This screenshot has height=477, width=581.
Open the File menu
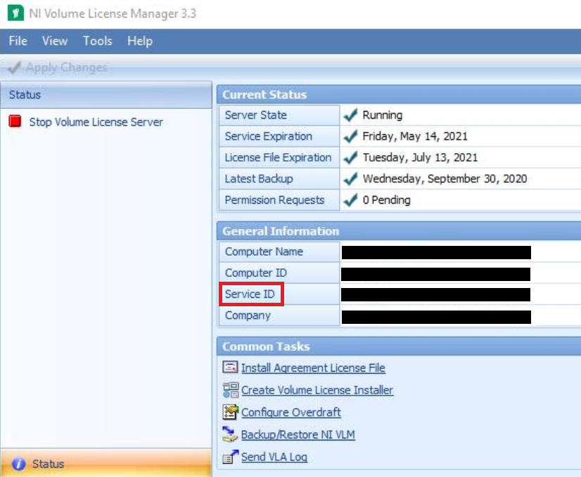(18, 41)
